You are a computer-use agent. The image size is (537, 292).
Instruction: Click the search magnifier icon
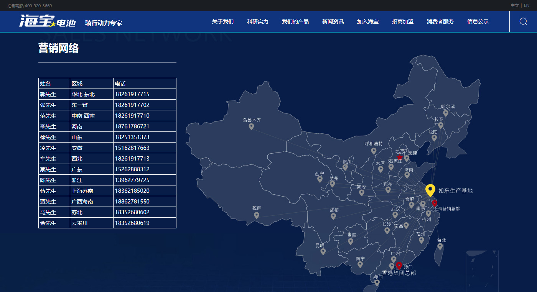point(523,21)
